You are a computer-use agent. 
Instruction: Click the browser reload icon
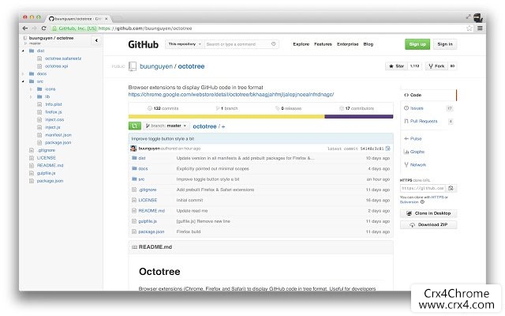[x=44, y=28]
